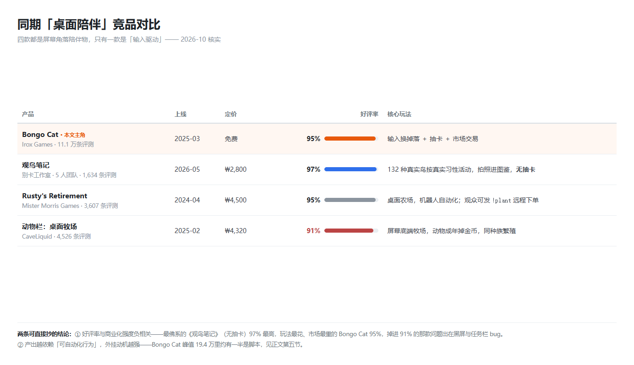The width and height of the screenshot is (634, 365).
Task: Click the 同期「桌面陪伴」竞品对比 page title
Action: tap(89, 25)
